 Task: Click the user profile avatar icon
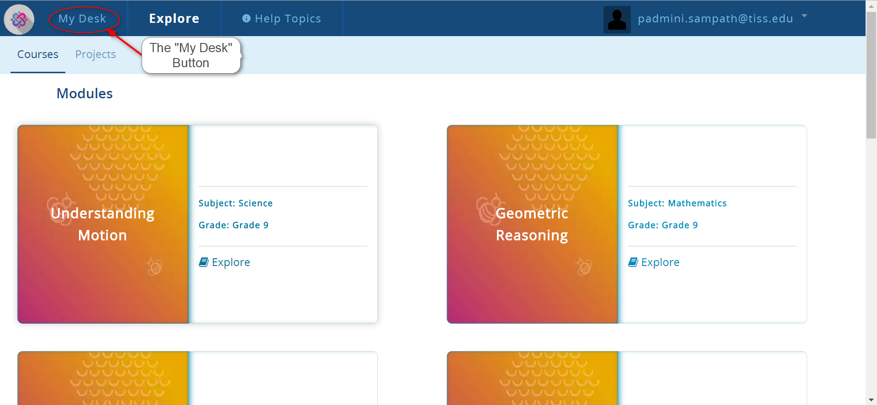(617, 19)
